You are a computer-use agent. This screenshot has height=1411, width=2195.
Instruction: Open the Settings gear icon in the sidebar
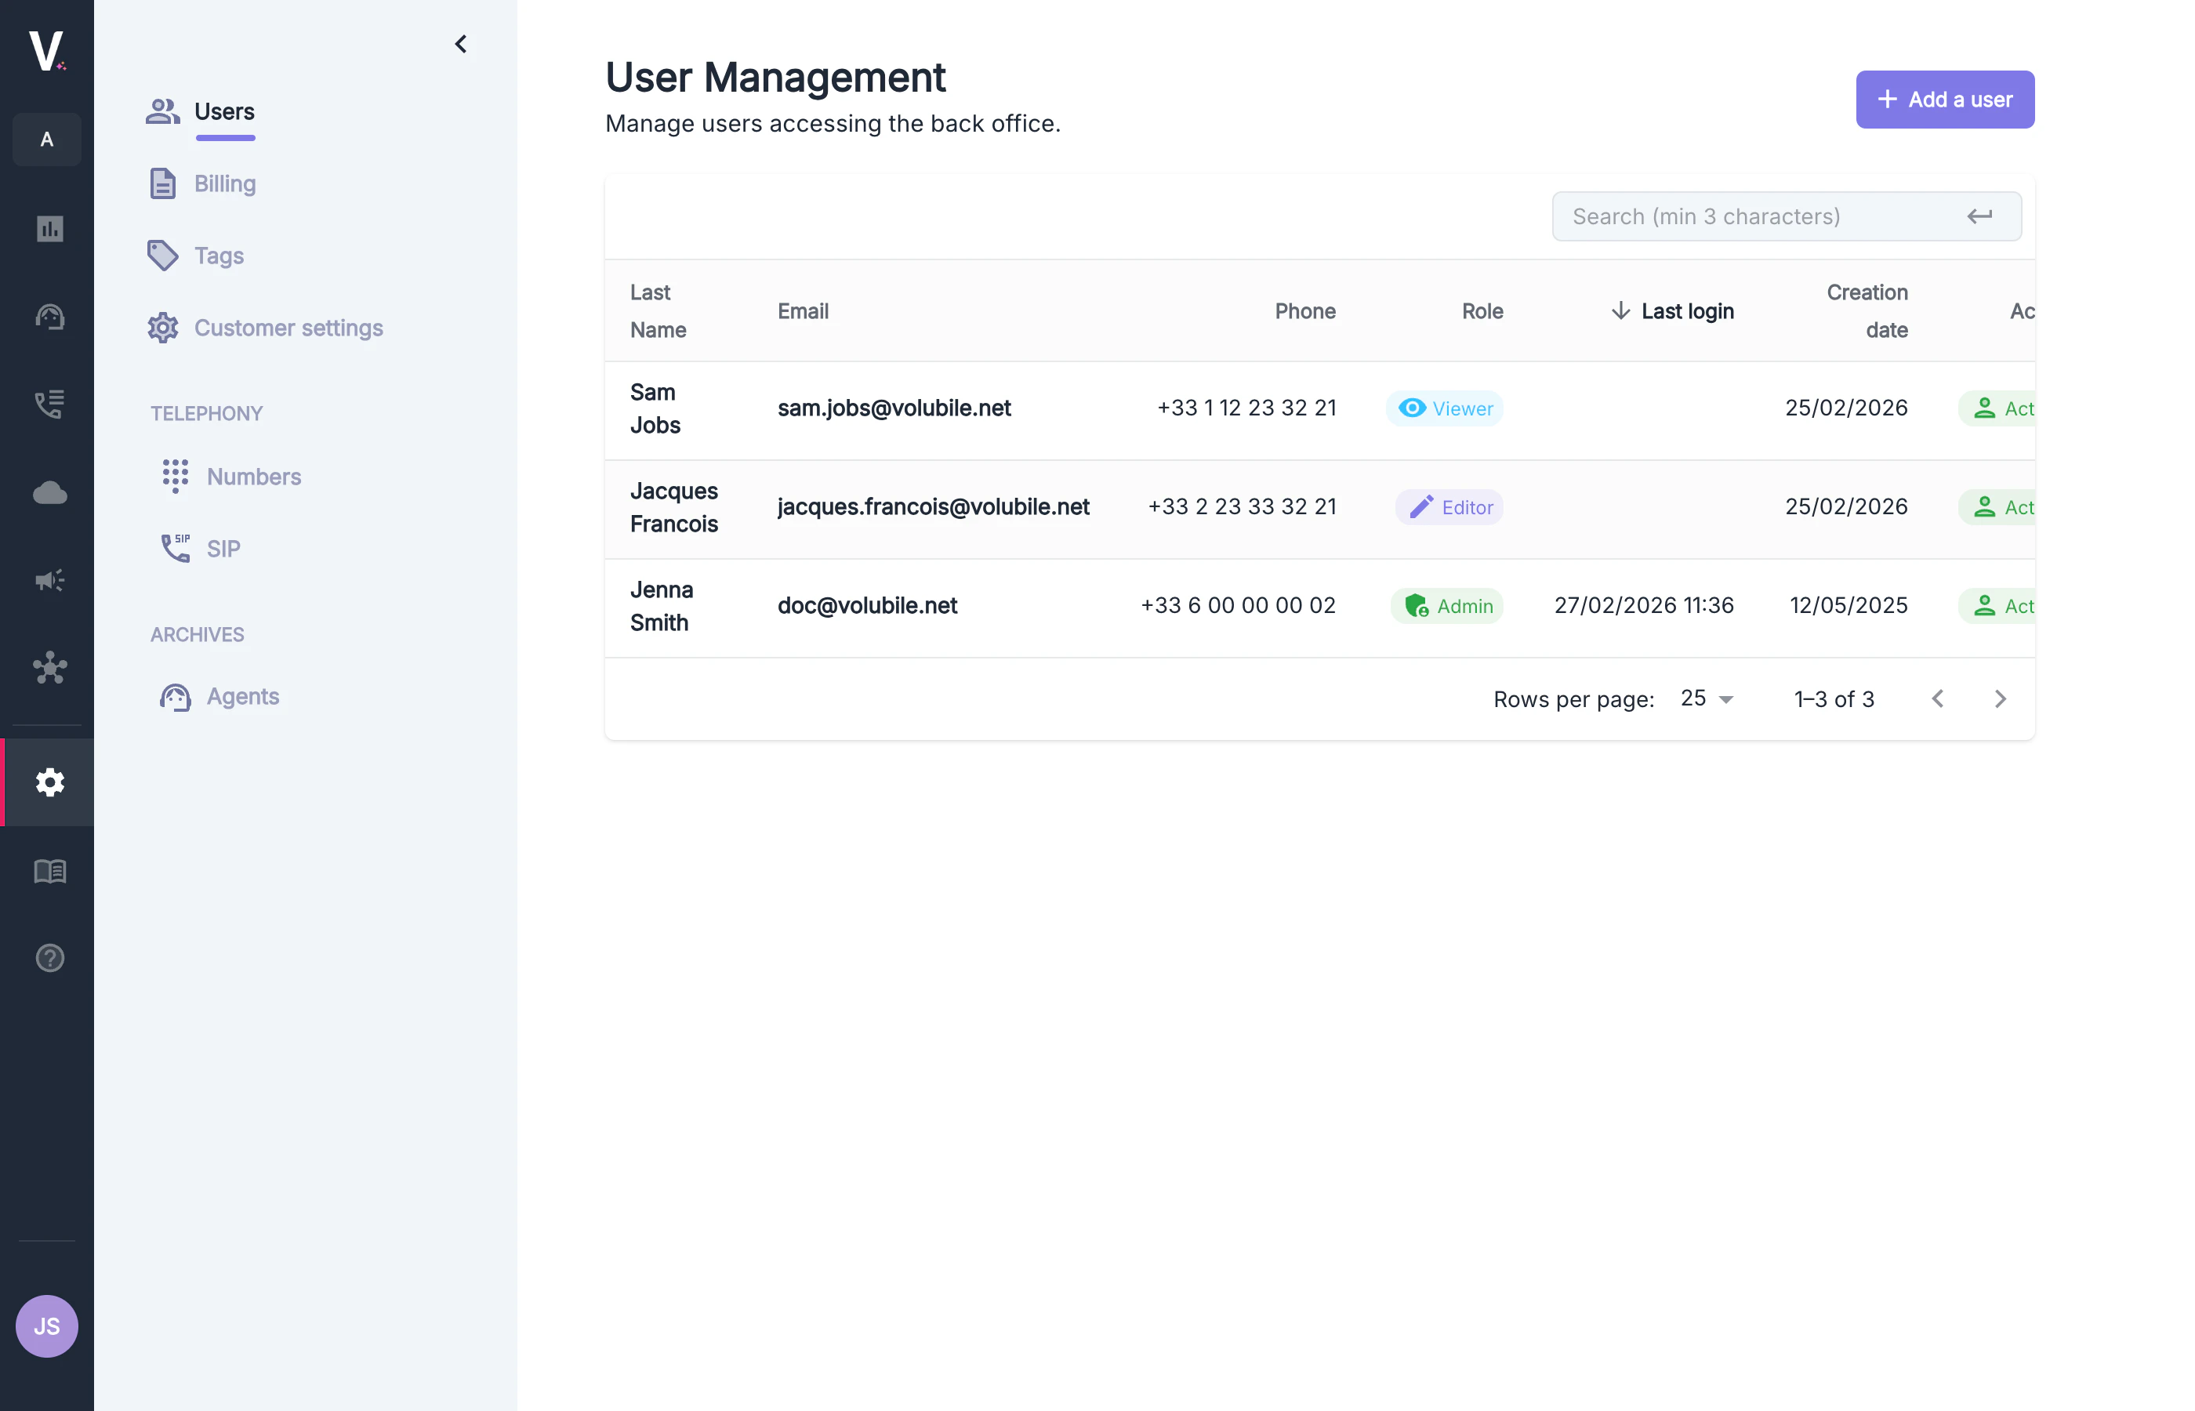click(47, 782)
